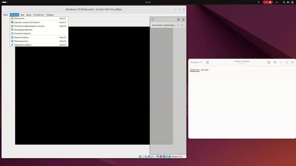The height and width of the screenshot is (166, 296).
Task: Click the orange notification panel toolbar icon
Action: pos(183,19)
